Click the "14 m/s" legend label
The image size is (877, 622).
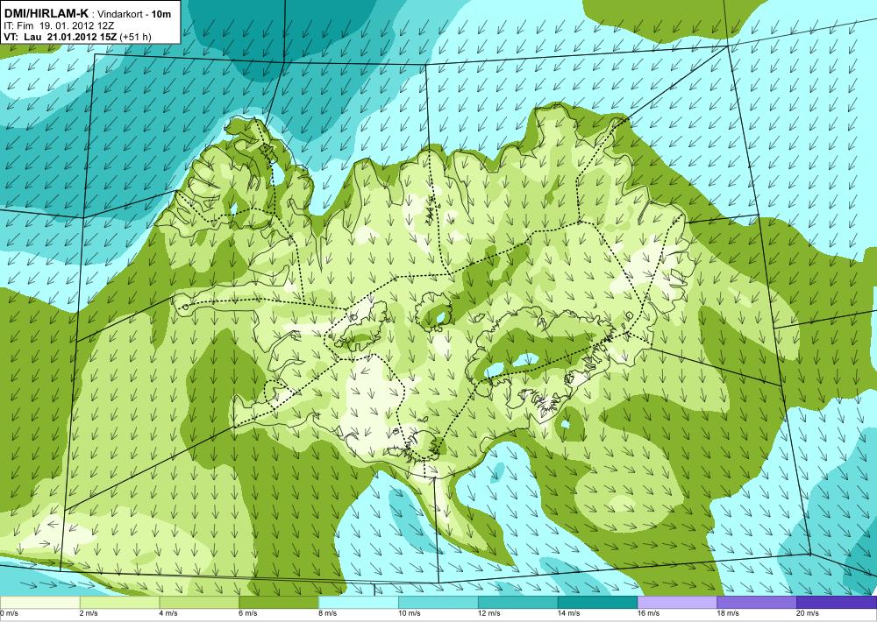pyautogui.click(x=571, y=613)
